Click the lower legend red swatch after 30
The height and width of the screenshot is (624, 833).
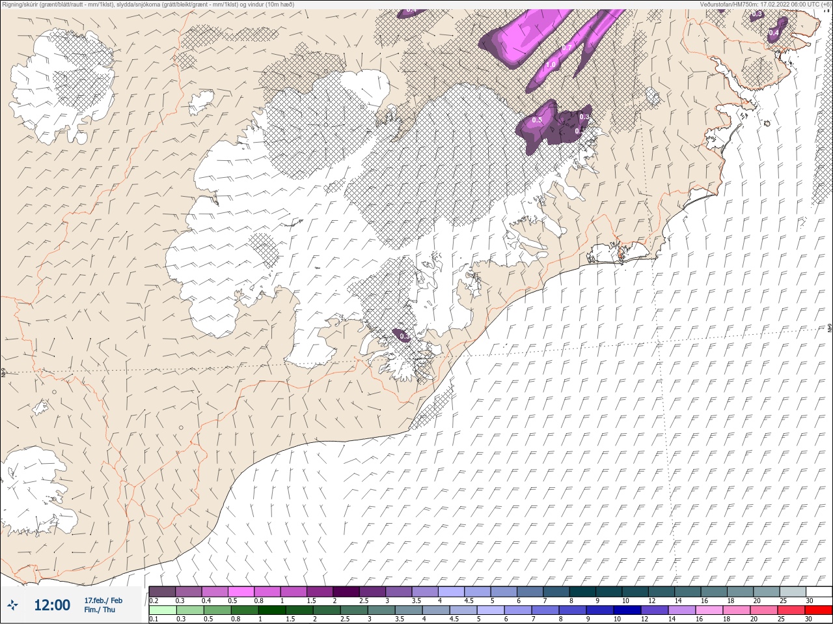(819, 610)
